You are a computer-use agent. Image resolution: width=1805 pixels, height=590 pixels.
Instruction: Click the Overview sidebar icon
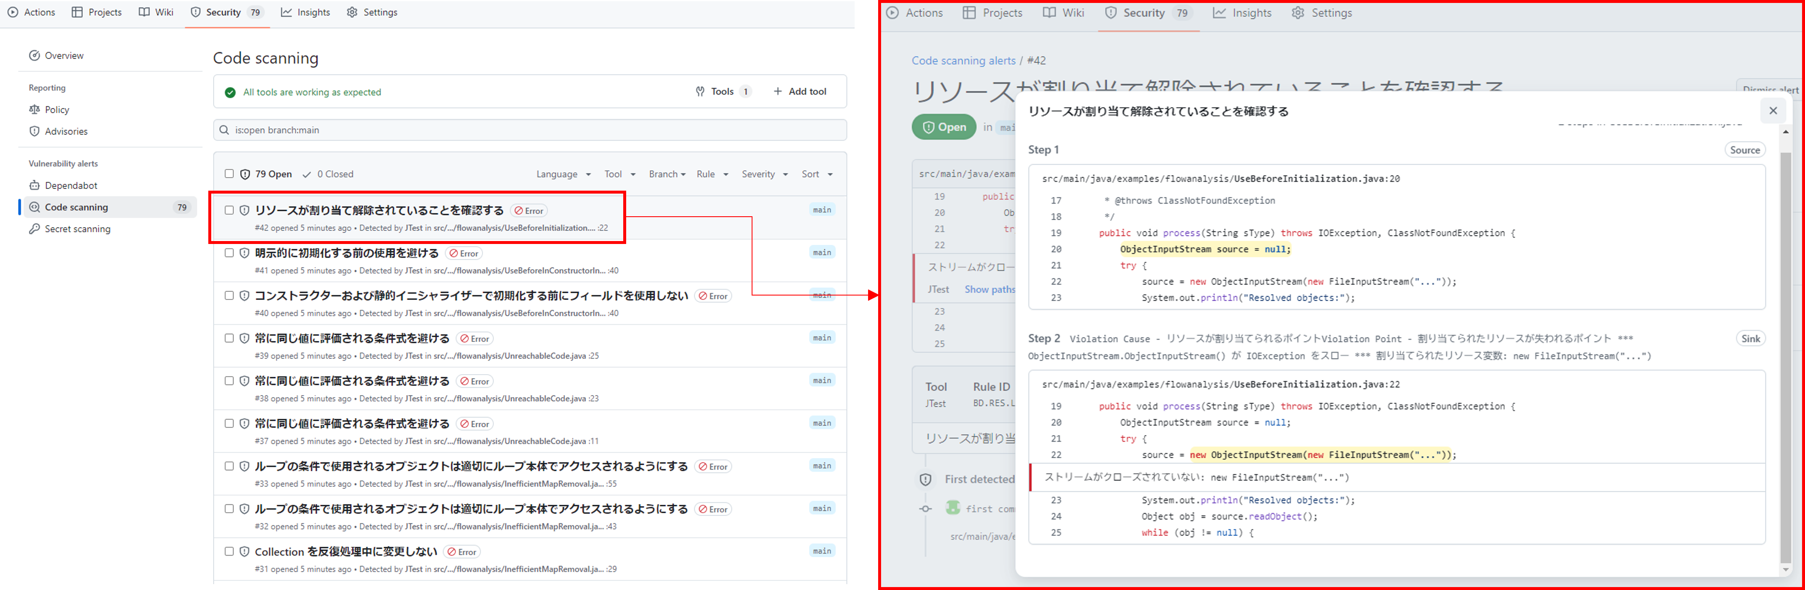[34, 56]
